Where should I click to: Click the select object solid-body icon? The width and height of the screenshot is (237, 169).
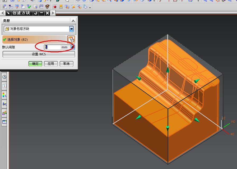[x=71, y=40]
